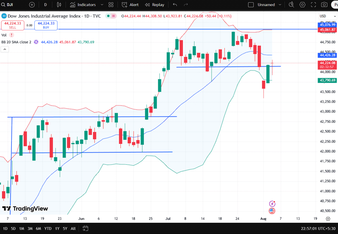The height and width of the screenshot is (234, 338).
Task: Create an Alert from the toolbar
Action: tap(130, 5)
